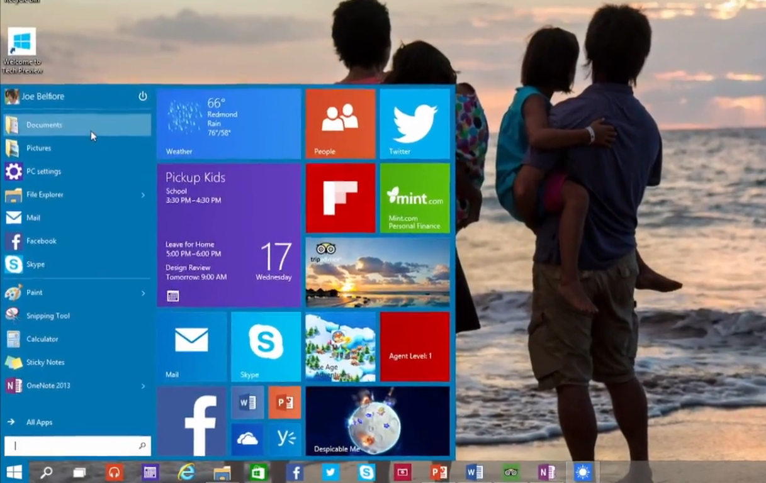Screen dimensions: 766x483
Task: Expand the OneNote 2013 jump list arrow
Action: pos(143,386)
